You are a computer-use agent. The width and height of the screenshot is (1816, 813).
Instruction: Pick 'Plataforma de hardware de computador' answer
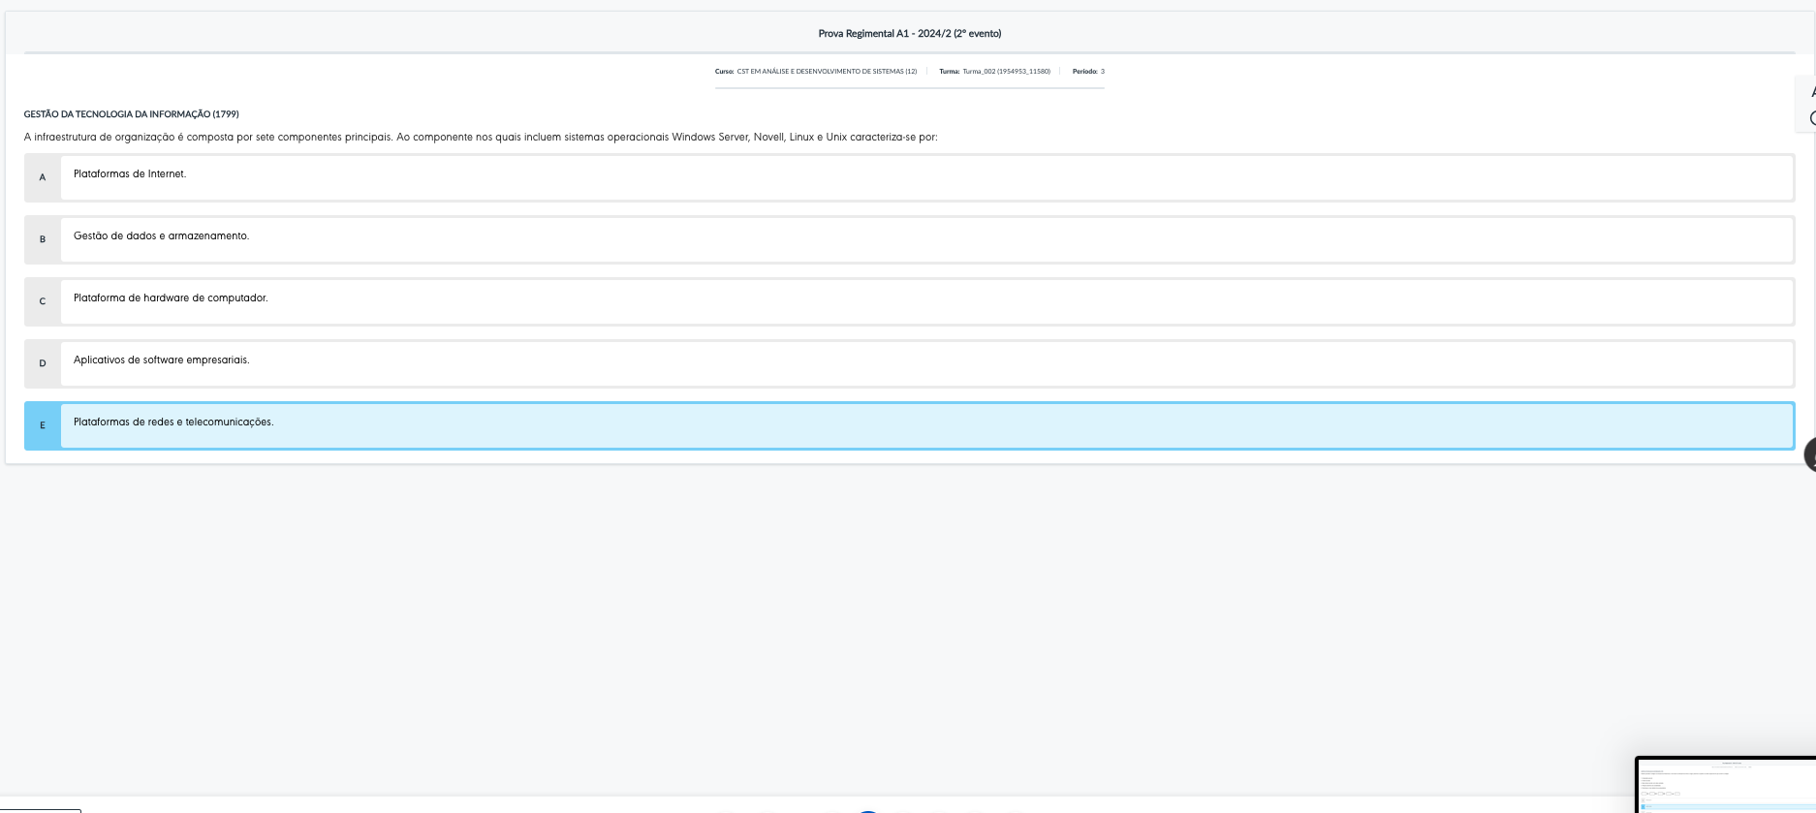[171, 298]
